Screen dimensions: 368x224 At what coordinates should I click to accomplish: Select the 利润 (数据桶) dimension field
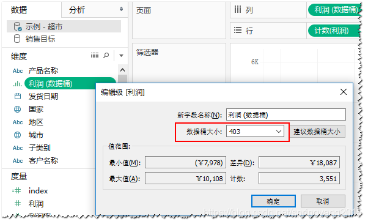point(70,84)
